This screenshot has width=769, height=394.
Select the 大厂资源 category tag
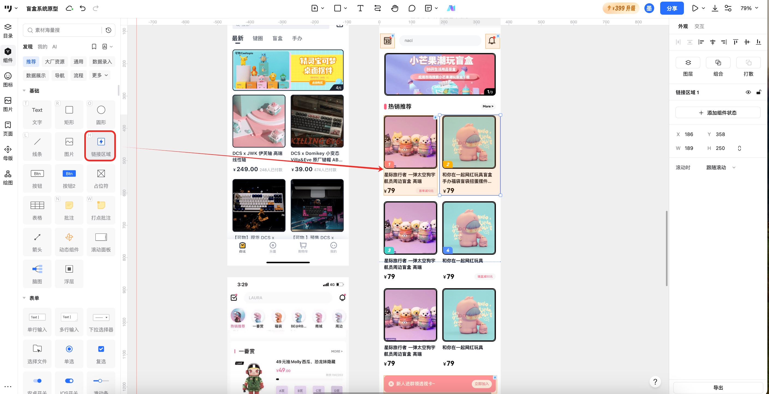click(x=55, y=62)
